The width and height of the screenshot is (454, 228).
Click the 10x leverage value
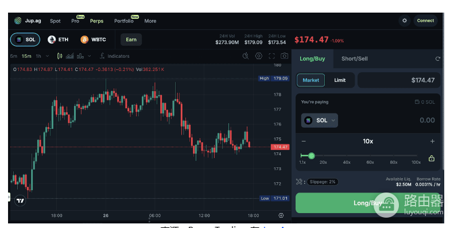click(x=368, y=141)
